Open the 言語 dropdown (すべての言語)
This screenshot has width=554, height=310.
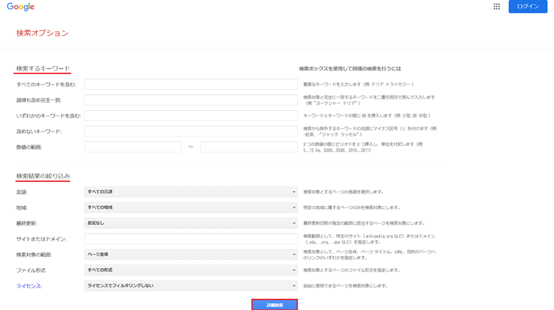pos(191,192)
